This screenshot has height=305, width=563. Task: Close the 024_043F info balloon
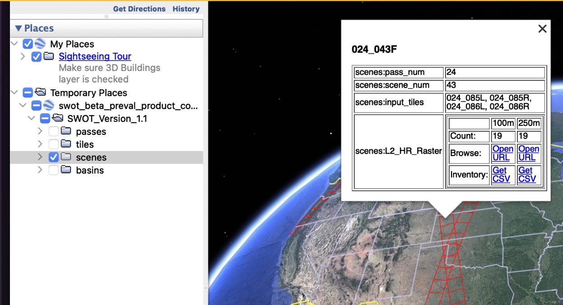coord(542,29)
